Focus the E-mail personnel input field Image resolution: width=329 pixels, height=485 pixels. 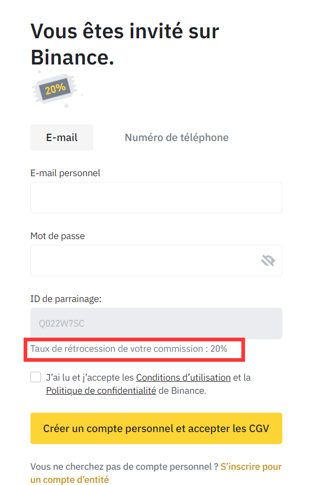click(156, 198)
